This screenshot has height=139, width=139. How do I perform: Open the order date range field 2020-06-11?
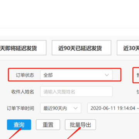[113, 108]
